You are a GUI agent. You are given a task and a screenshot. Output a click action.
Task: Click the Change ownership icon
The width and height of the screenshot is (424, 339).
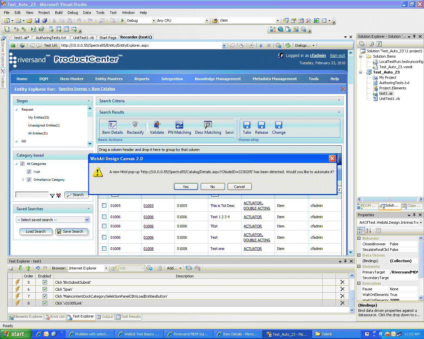pyautogui.click(x=279, y=125)
